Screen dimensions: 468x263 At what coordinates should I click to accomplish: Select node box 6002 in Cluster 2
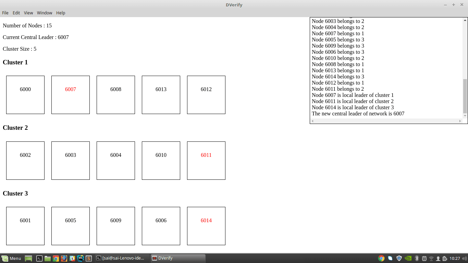(25, 161)
